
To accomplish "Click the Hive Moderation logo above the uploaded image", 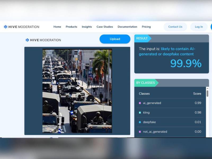I will coord(43,40).
